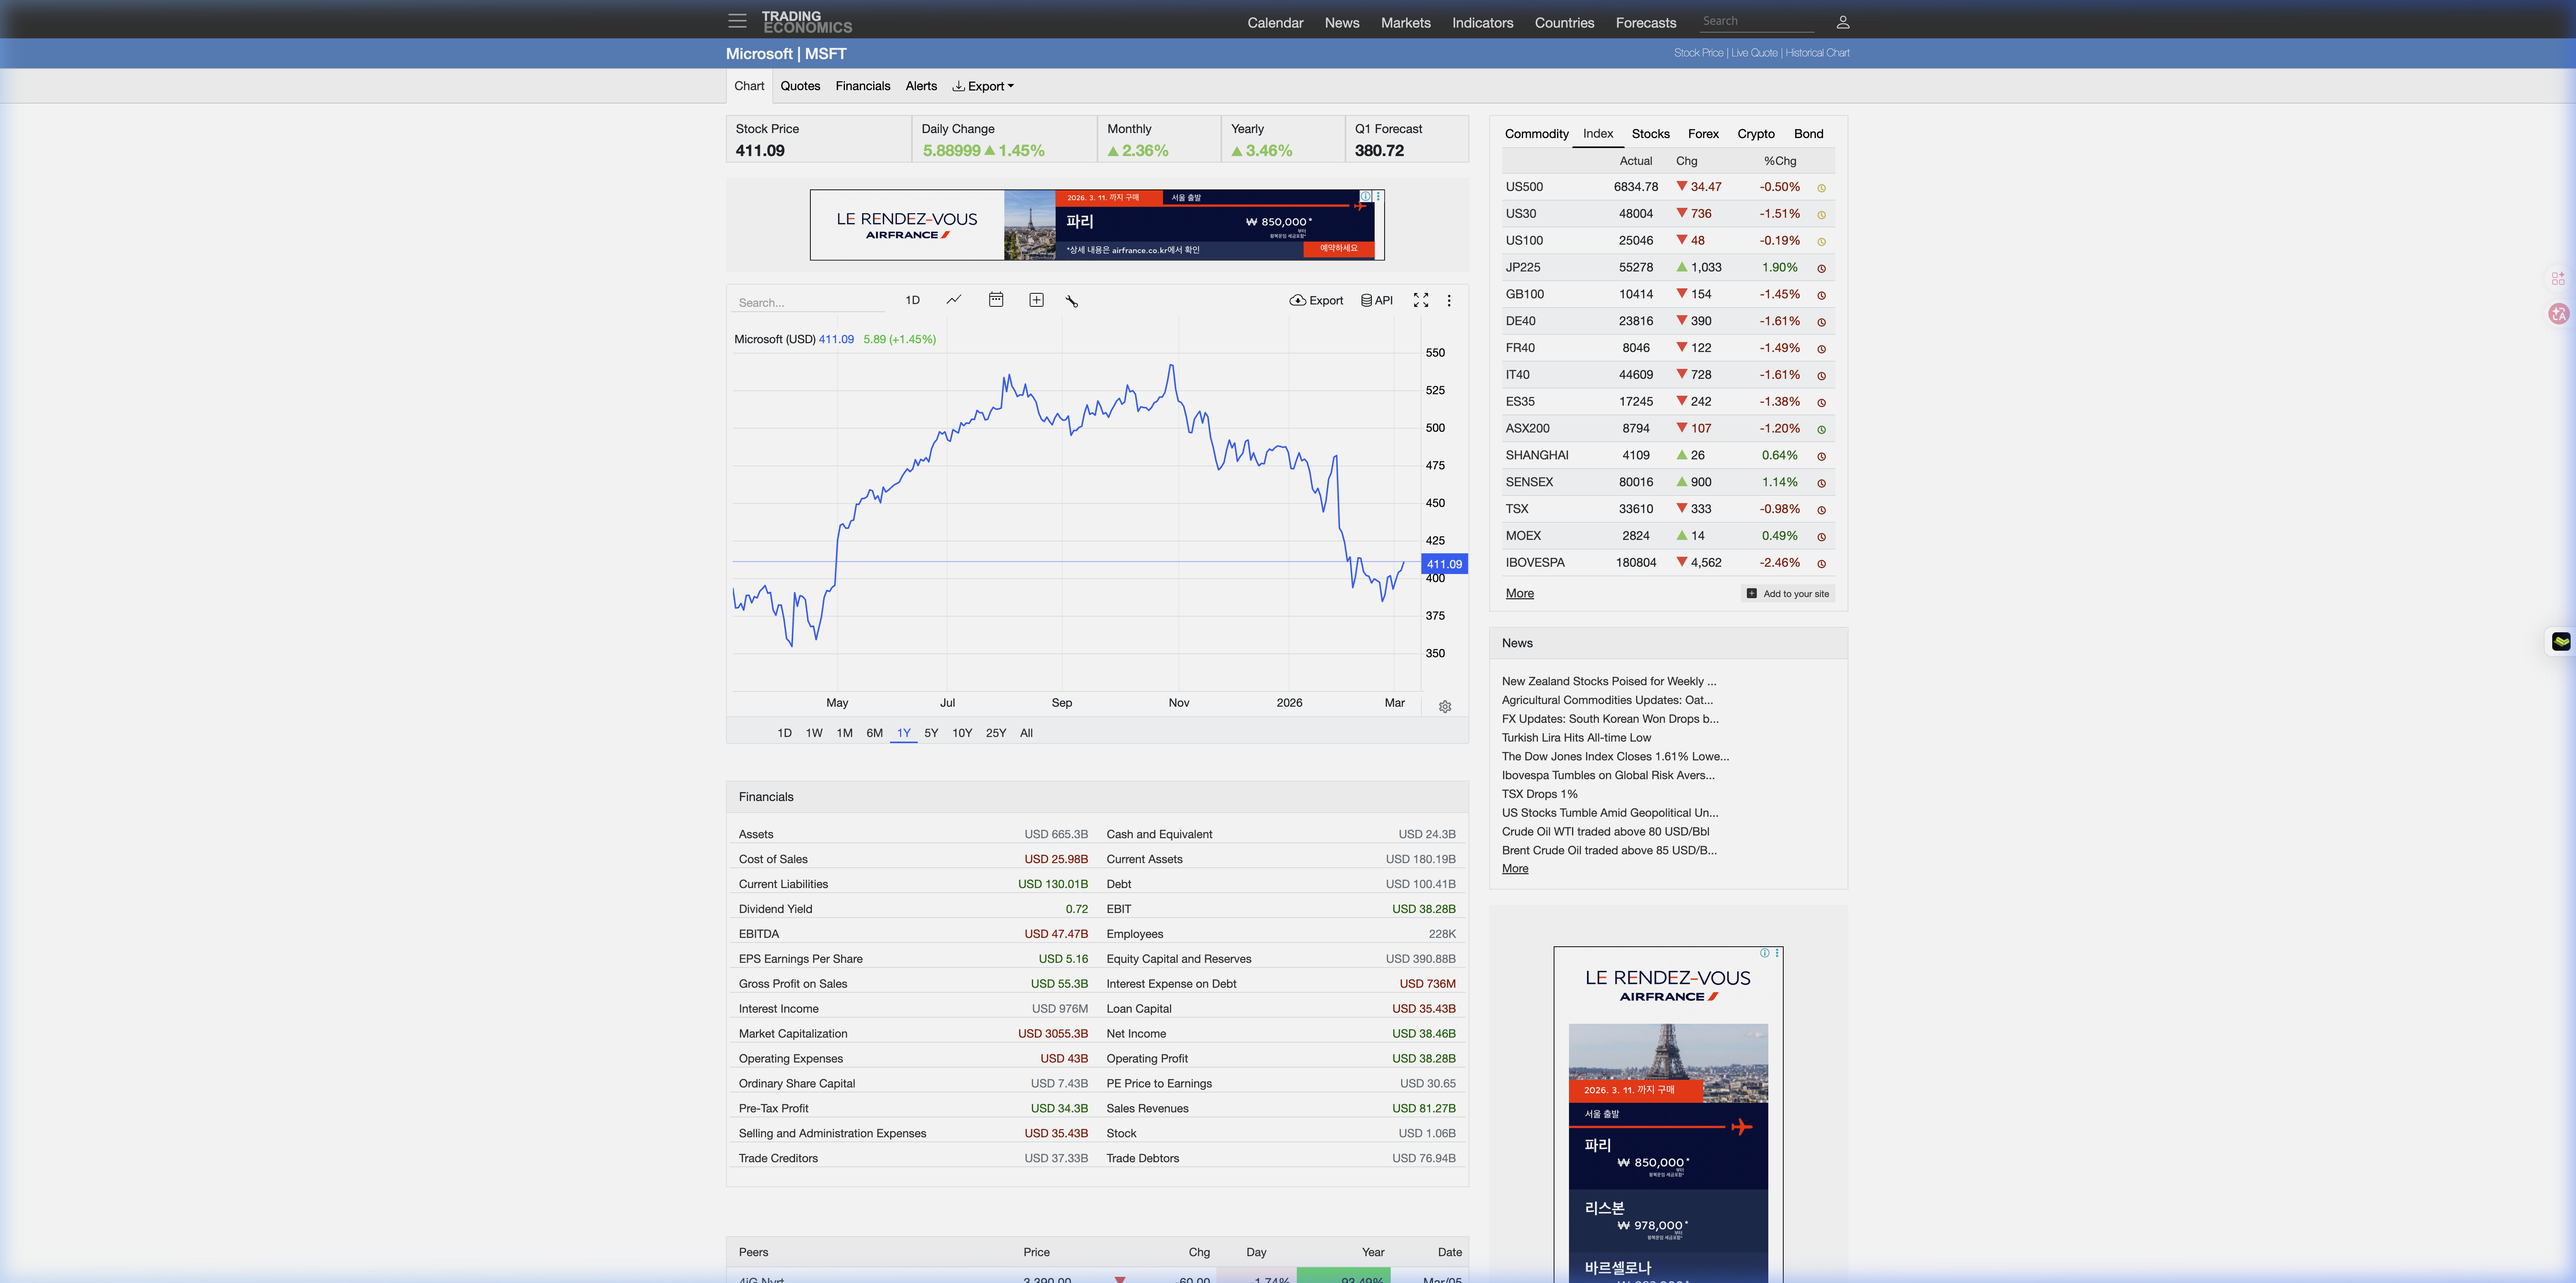Select the 5Y time range
This screenshot has width=2576, height=1283.
[931, 733]
